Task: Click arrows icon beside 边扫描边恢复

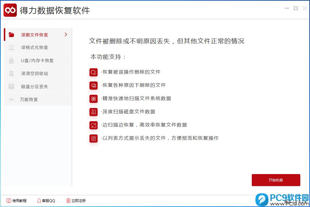Action: pos(94,125)
